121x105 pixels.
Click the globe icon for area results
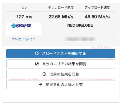37,64
